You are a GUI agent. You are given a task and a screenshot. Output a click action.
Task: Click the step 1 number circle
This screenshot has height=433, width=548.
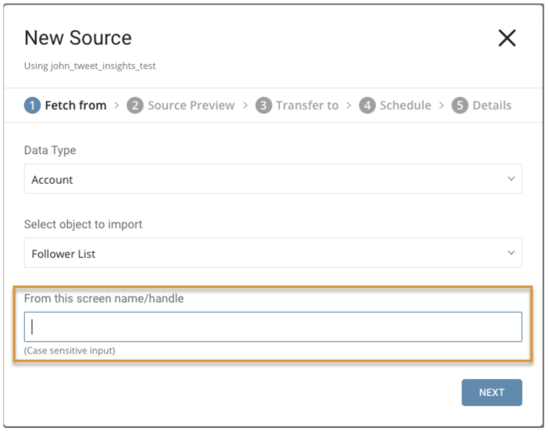pyautogui.click(x=32, y=105)
